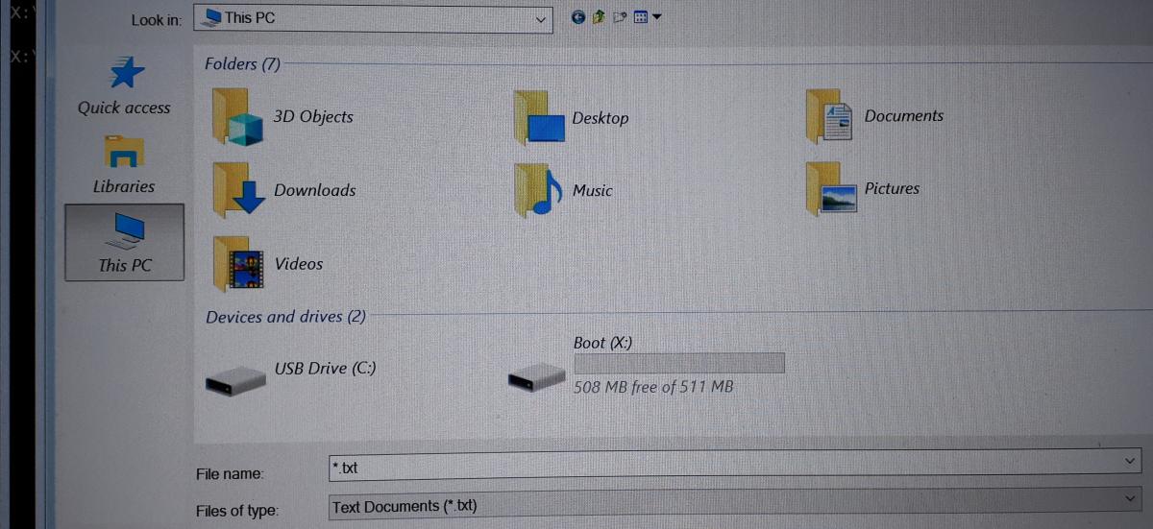Viewport: 1153px width, 529px height.
Task: Select the USB Drive (C:) icon
Action: [x=235, y=378]
